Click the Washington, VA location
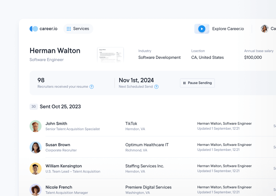Viewport: 276px width, 196px height. [138, 192]
